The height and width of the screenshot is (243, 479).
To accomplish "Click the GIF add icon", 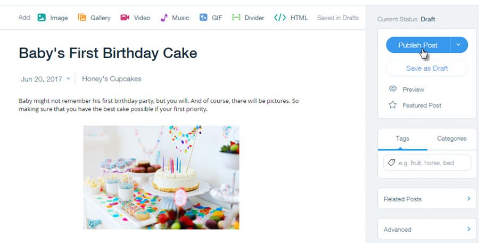I will [203, 18].
